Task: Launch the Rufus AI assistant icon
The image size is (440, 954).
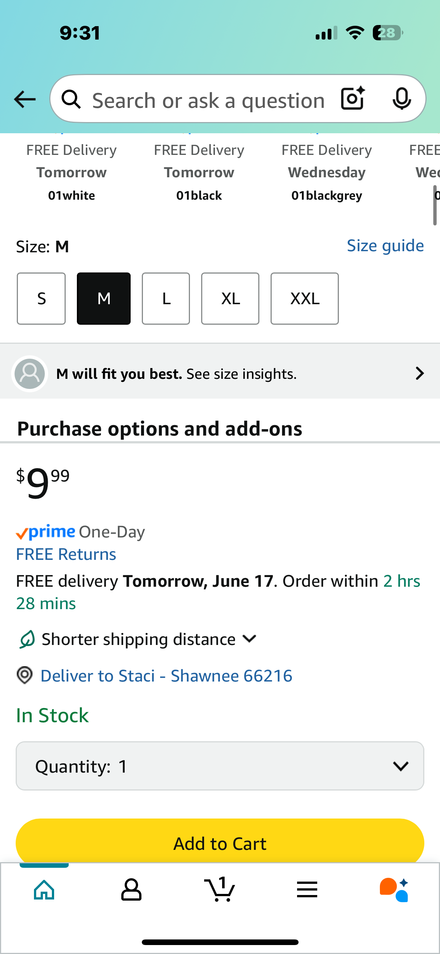Action: pyautogui.click(x=394, y=890)
